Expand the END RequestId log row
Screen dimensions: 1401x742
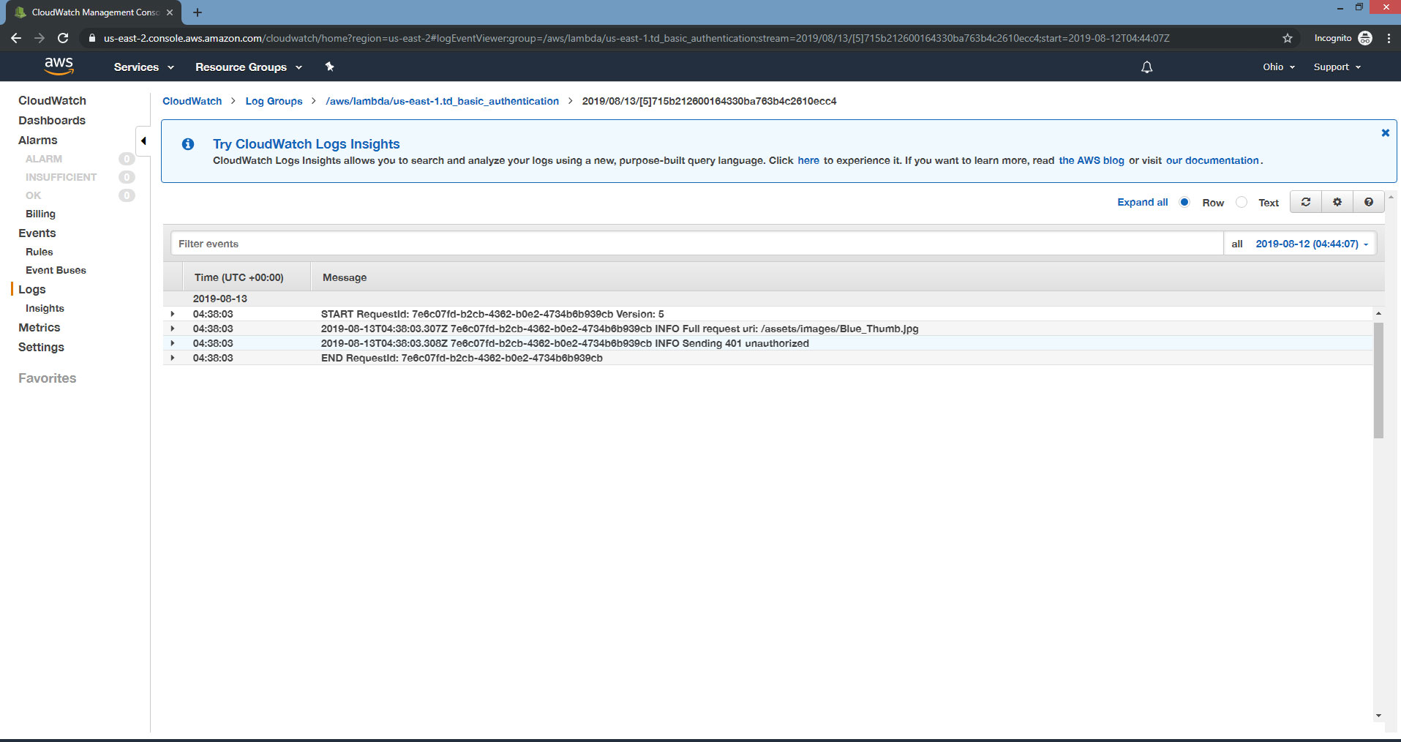(173, 358)
